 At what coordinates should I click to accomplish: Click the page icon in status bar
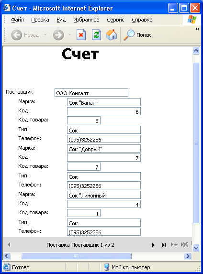tap(7, 267)
